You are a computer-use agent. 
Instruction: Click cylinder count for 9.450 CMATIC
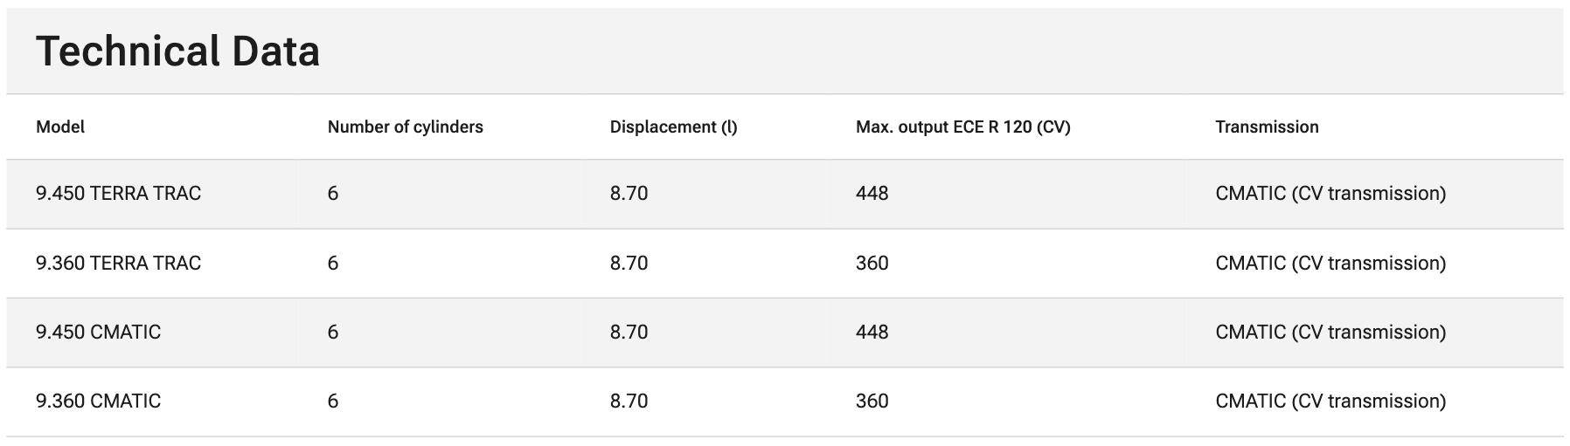point(333,333)
